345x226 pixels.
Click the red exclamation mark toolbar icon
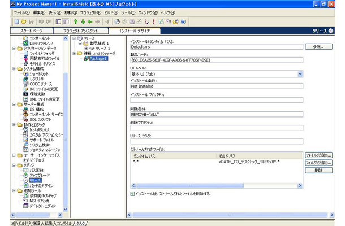click(x=154, y=22)
